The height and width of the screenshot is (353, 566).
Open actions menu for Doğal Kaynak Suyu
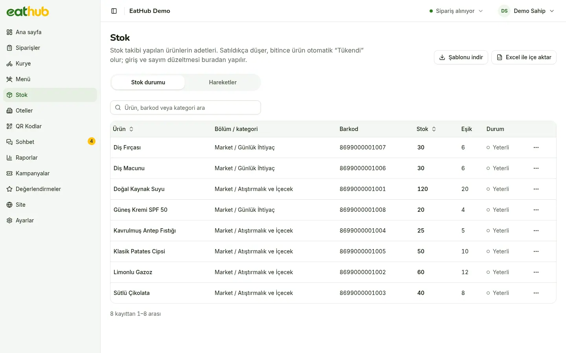tap(536, 189)
